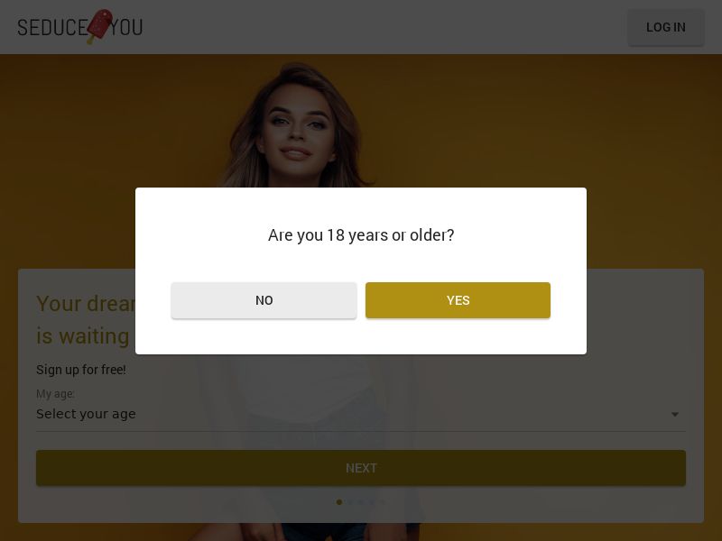Click the LOG IN button
Screen dimensions: 722x541
[666, 27]
